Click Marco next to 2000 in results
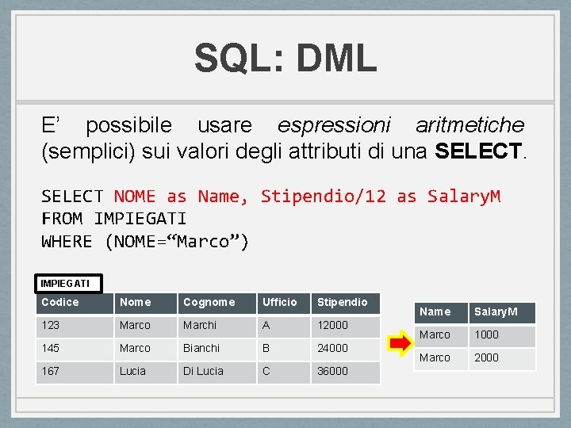Image resolution: width=571 pixels, height=428 pixels. 441,359
